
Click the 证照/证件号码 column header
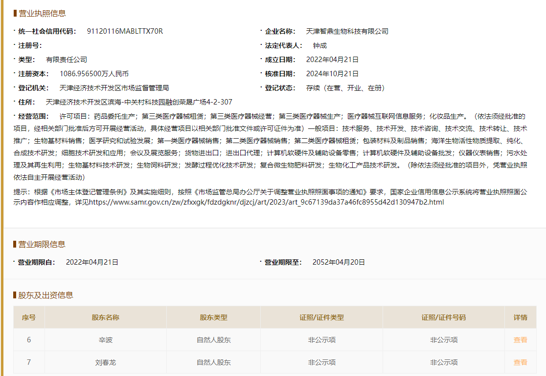pyautogui.click(x=444, y=317)
